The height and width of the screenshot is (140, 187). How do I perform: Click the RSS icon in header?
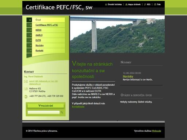145,4
